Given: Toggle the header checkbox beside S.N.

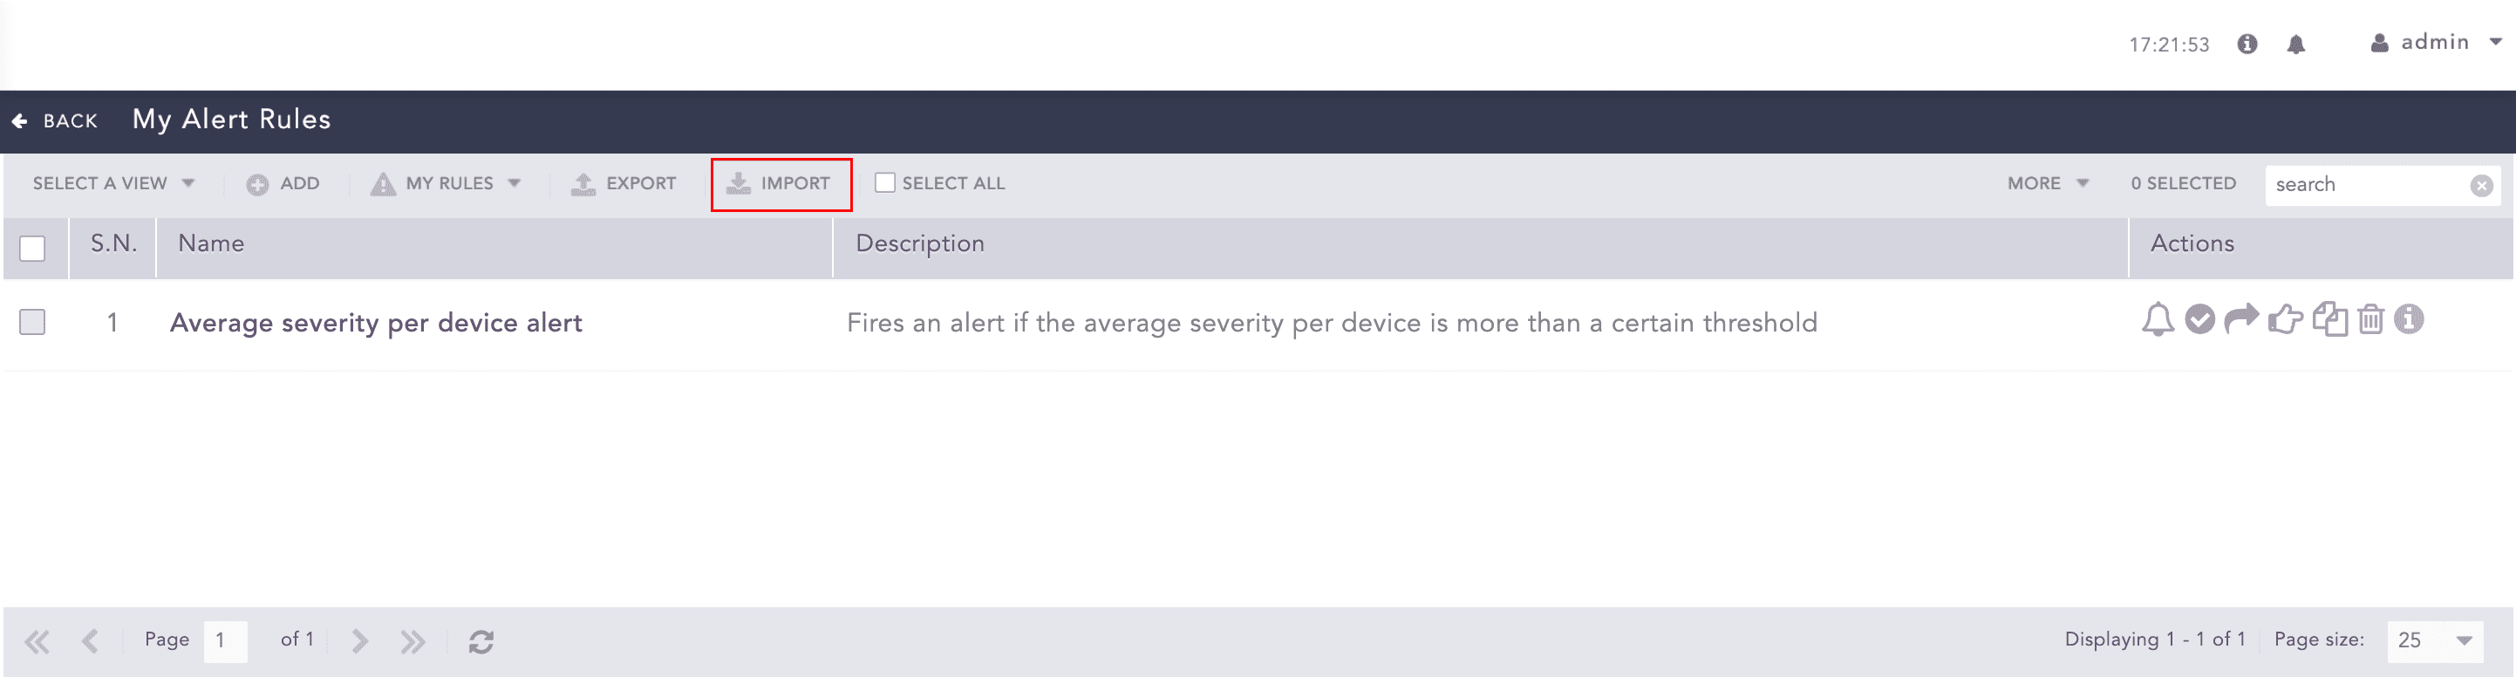Looking at the screenshot, I should tap(32, 248).
